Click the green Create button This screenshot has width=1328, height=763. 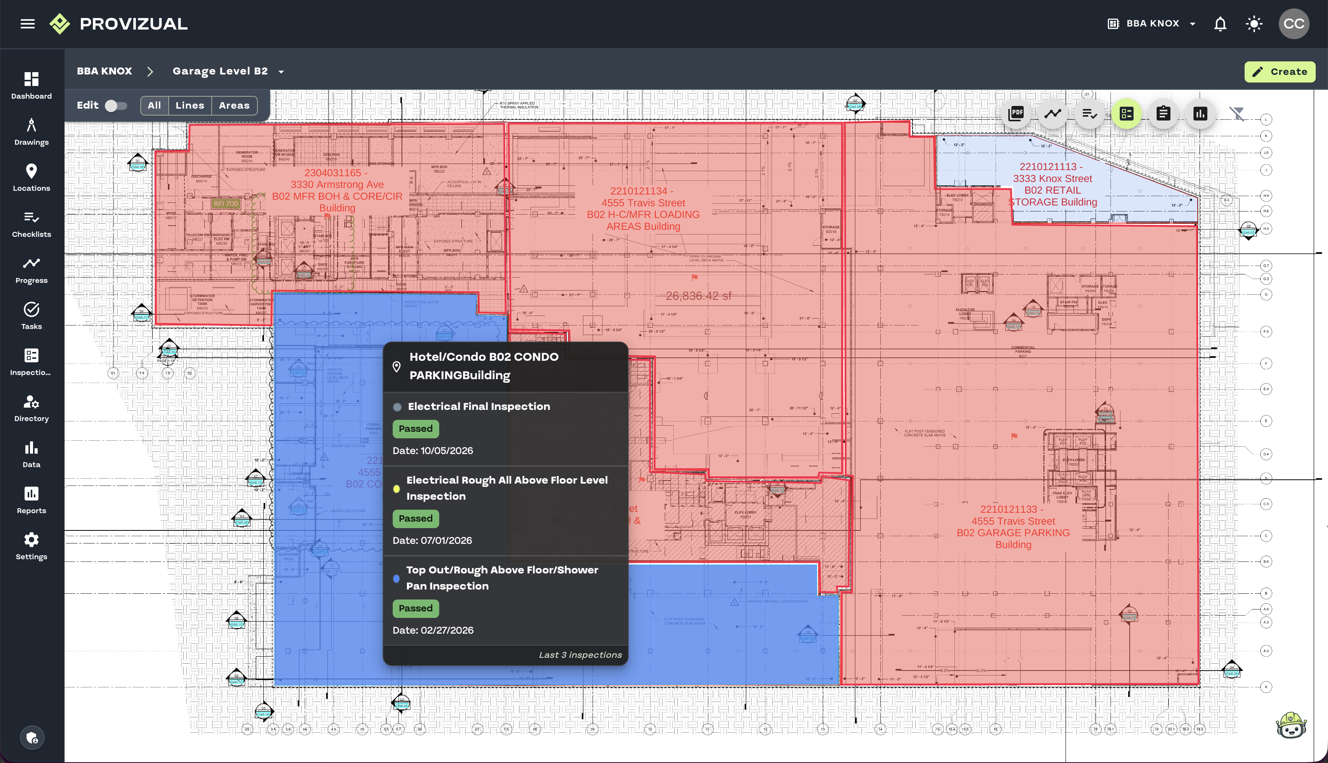(x=1280, y=72)
